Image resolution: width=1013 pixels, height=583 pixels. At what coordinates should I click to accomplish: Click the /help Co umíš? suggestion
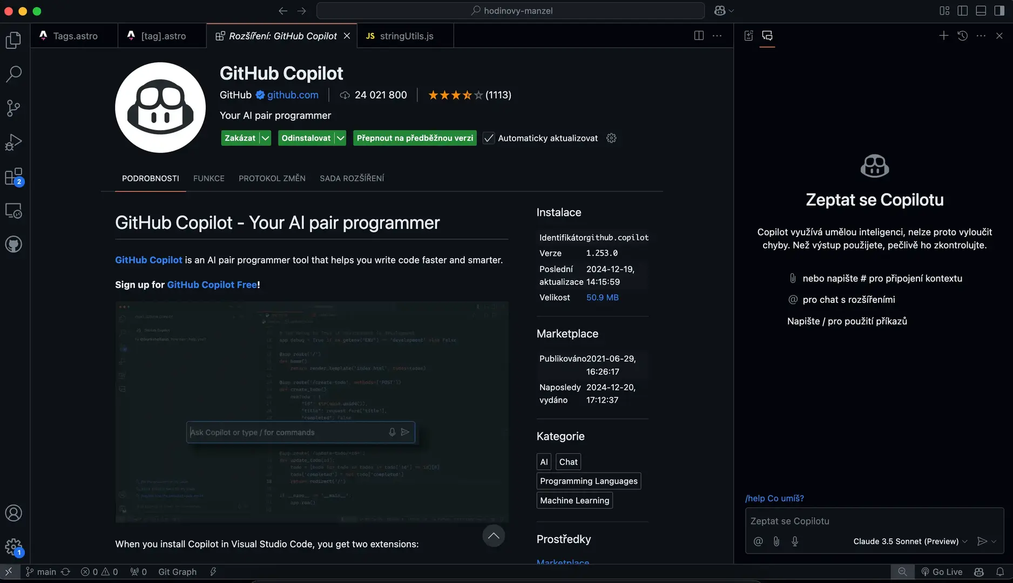pos(774,498)
